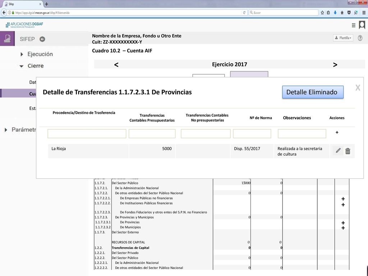The width and height of the screenshot is (368, 276).
Task: Go to browser home page icon
Action: [x=342, y=13]
